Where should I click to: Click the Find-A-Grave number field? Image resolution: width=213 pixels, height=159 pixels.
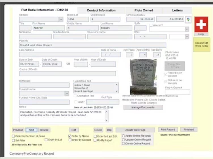click(x=178, y=92)
